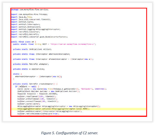155x135 pixels.
Task: Click the Figure 5 caption text
Action: point(70,133)
